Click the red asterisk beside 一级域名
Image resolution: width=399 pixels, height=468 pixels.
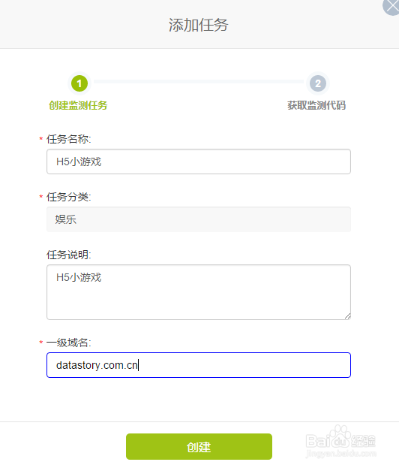click(40, 343)
